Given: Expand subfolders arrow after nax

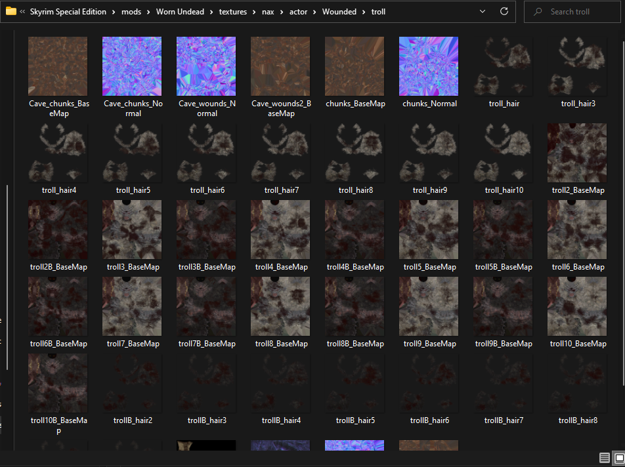Looking at the screenshot, I should click(x=282, y=12).
